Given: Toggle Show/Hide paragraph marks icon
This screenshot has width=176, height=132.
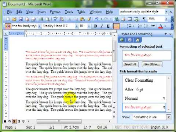Looking at the screenshot, I should pos(144,19).
